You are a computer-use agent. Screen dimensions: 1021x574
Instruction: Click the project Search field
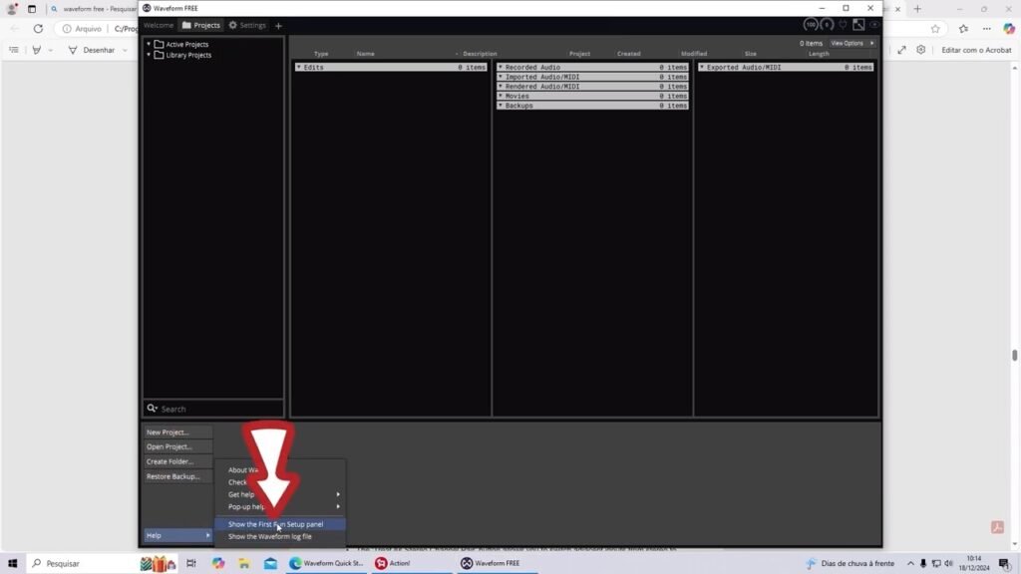[213, 409]
